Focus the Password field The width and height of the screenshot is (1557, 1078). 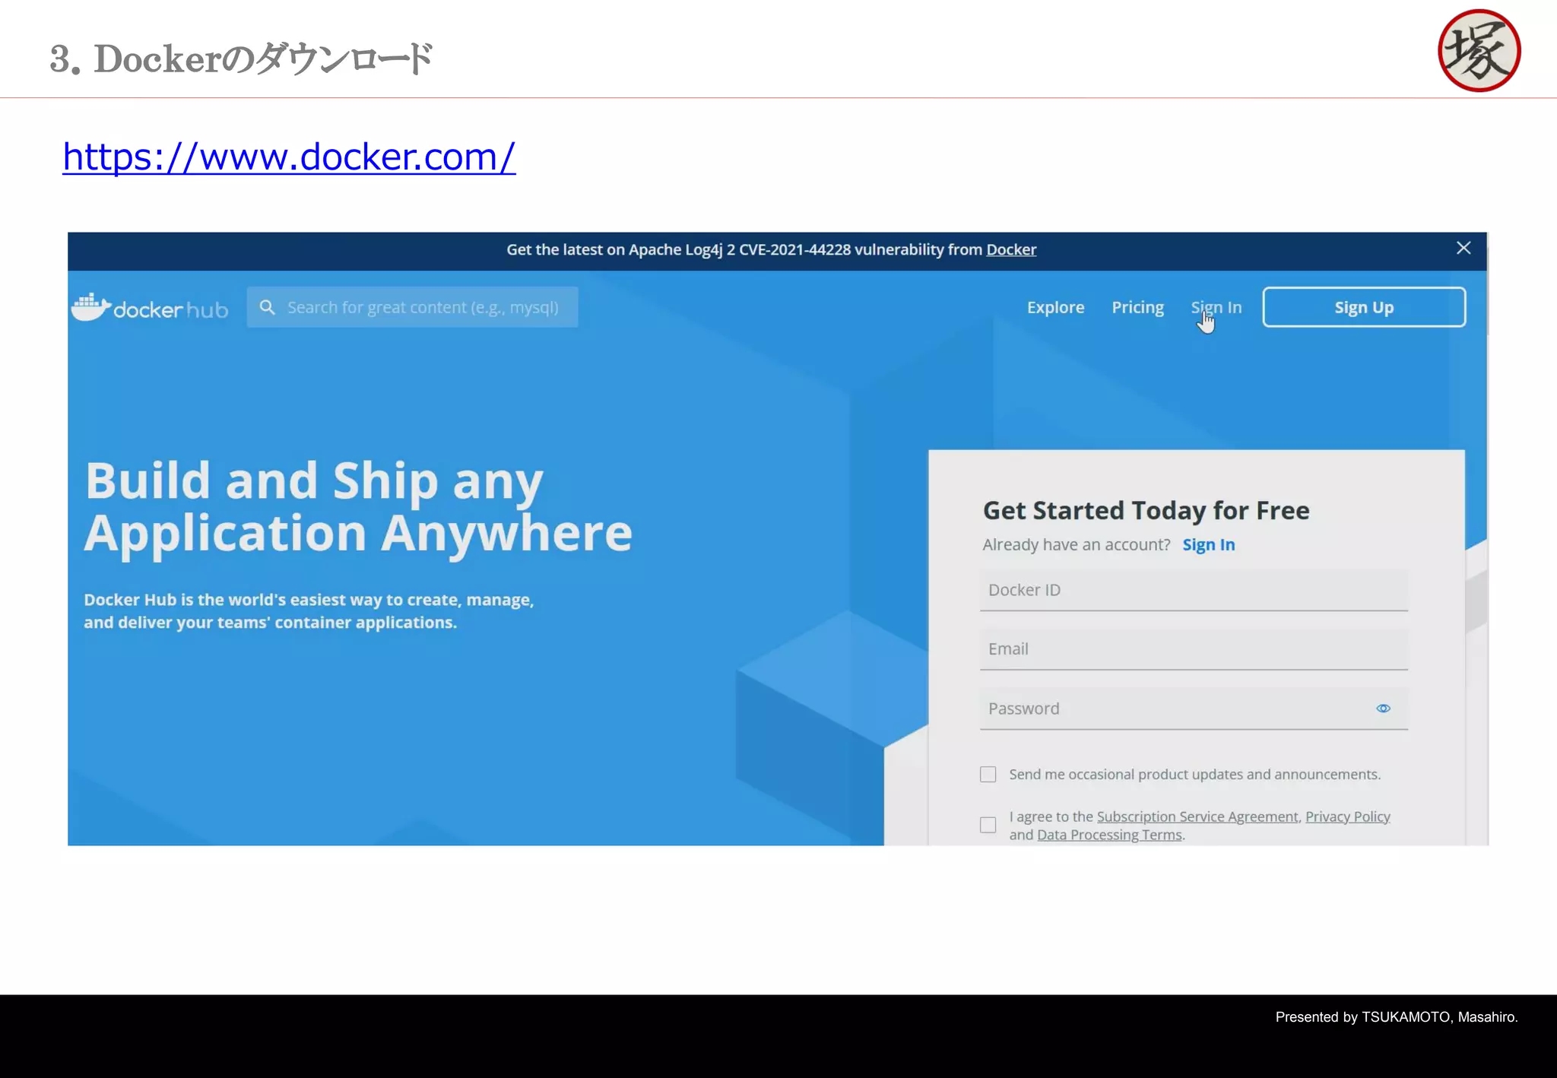coord(1194,709)
